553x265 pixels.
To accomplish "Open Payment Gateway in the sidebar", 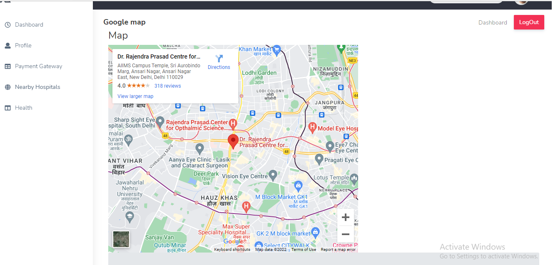I will (38, 66).
